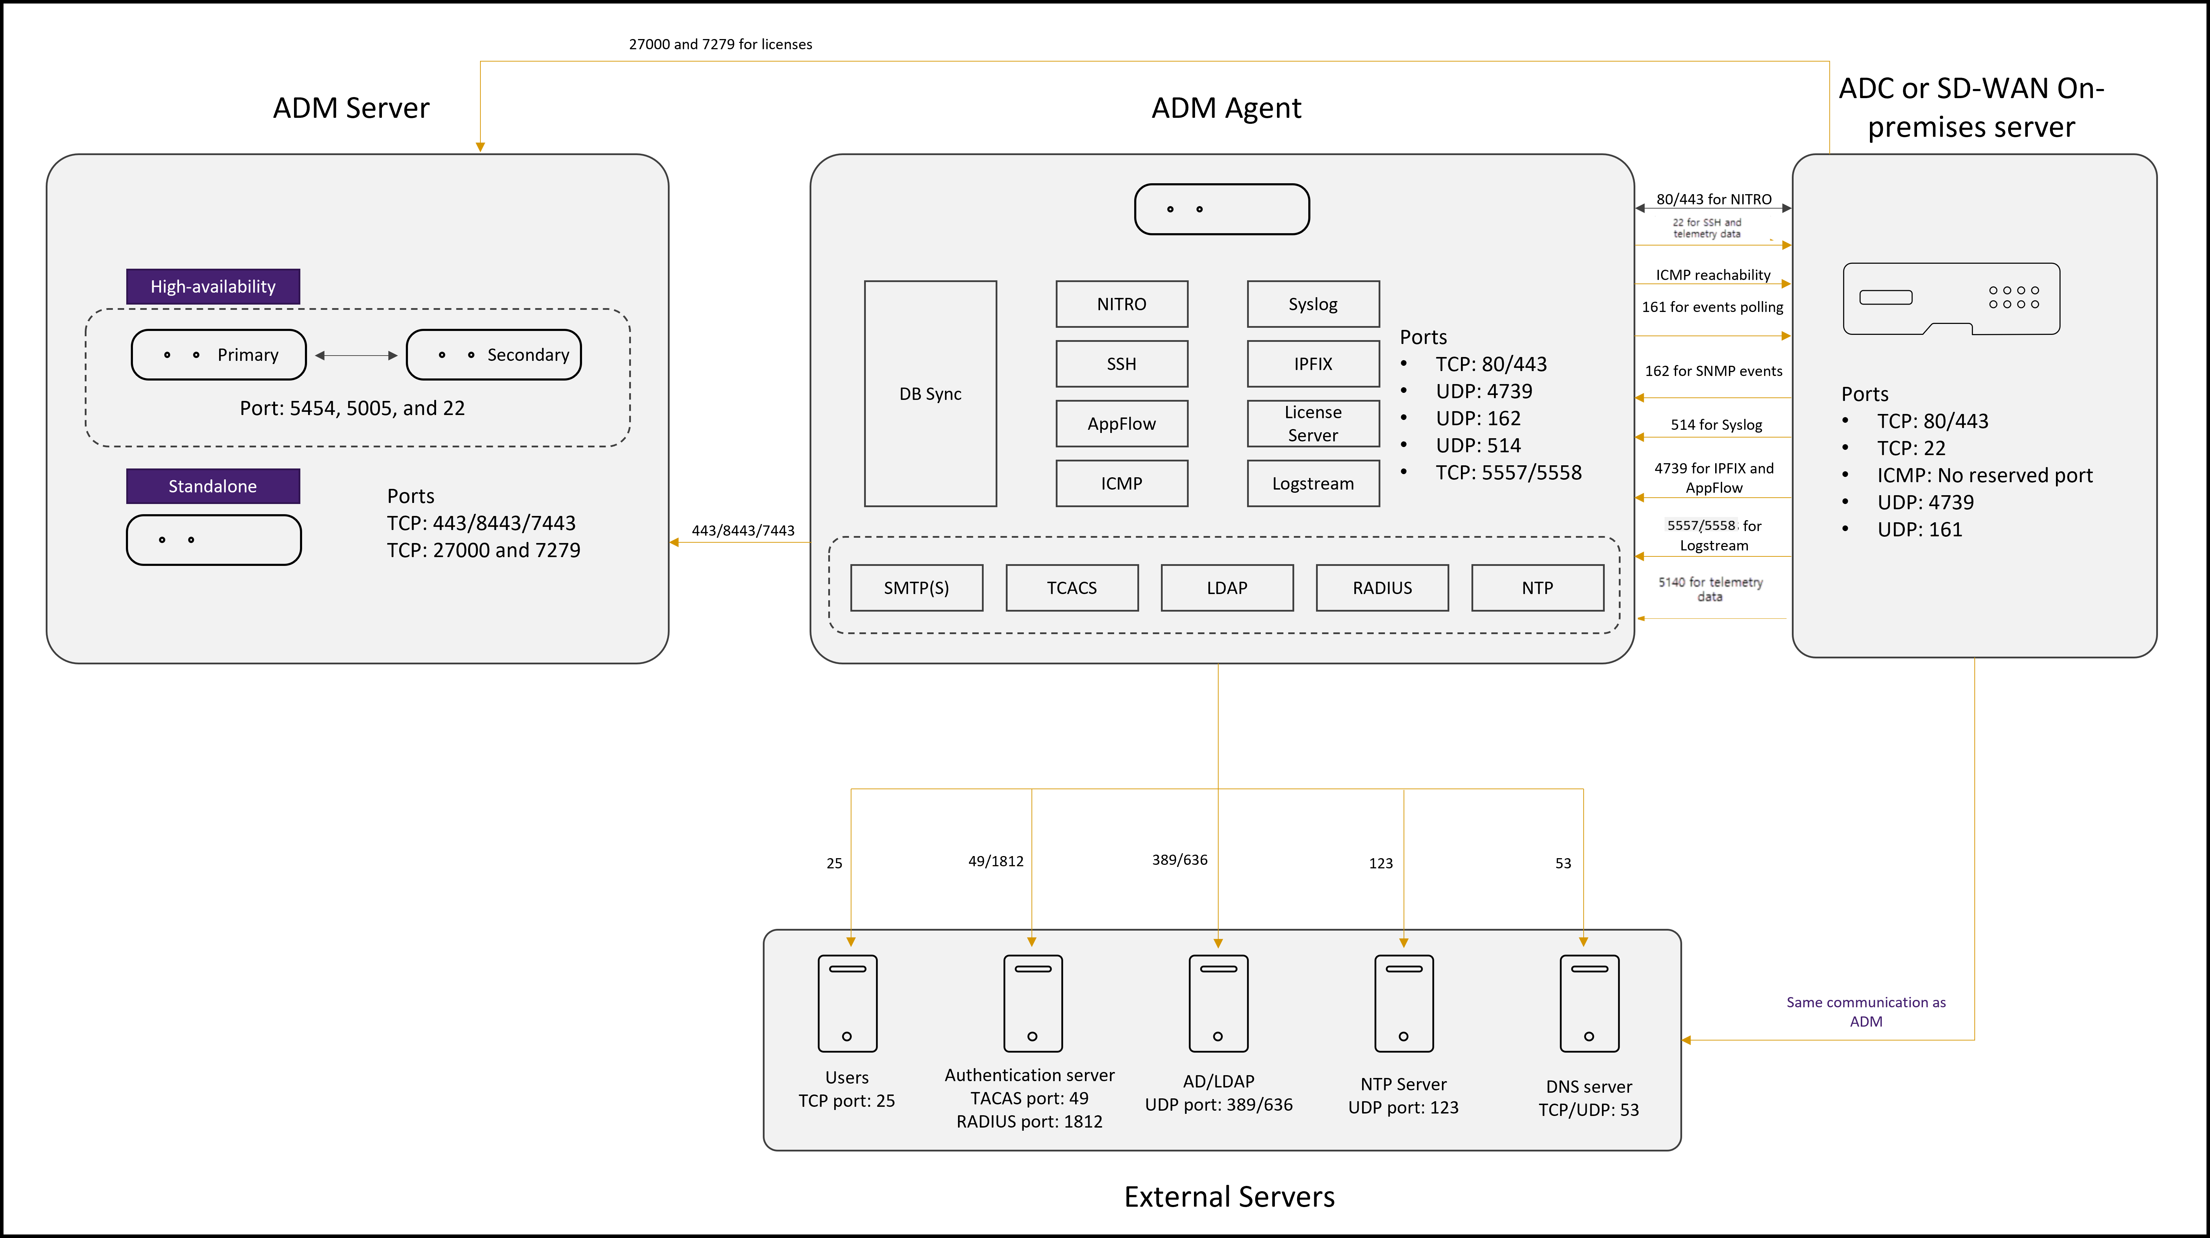Click the DB Sync box
2210x1238 pixels.
coord(930,394)
